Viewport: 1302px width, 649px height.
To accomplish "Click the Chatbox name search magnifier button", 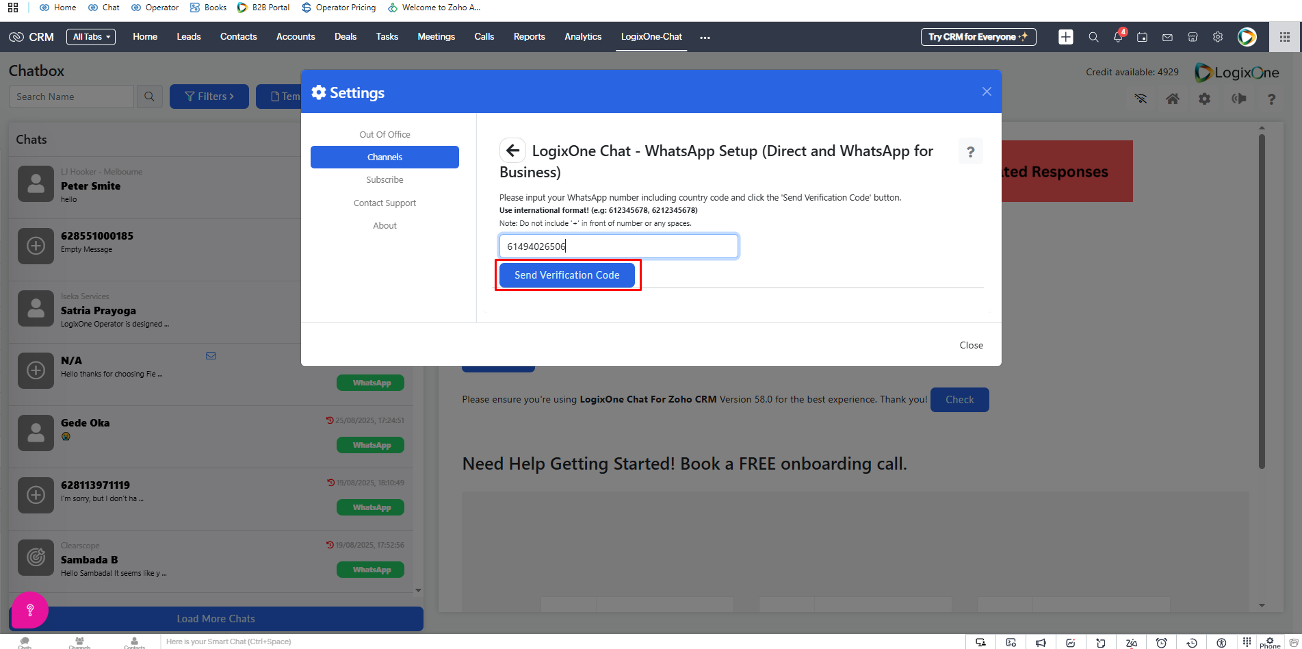I will click(x=149, y=97).
